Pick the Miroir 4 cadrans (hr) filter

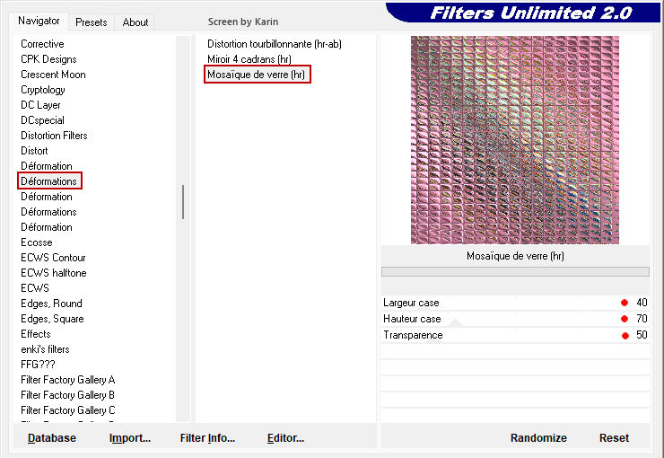click(x=249, y=59)
